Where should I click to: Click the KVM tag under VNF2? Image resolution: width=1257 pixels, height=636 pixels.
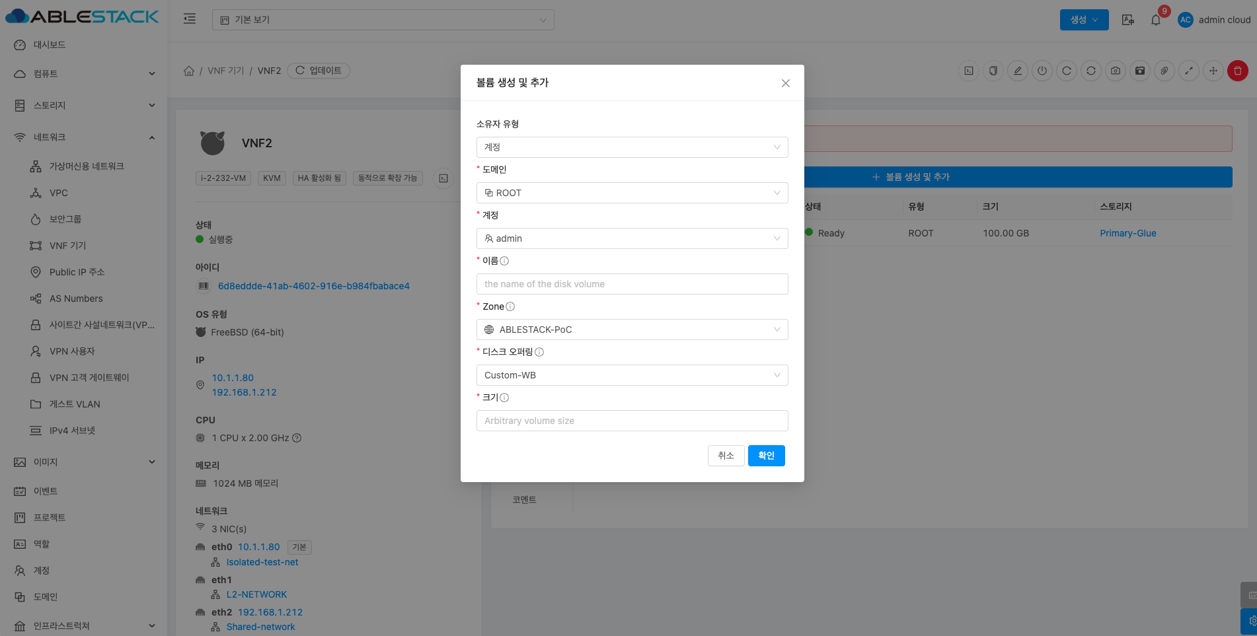(x=272, y=178)
